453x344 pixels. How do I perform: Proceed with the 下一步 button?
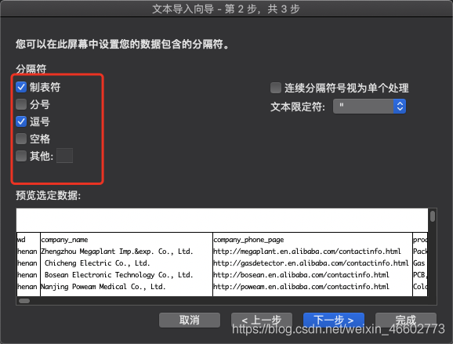pyautogui.click(x=334, y=320)
